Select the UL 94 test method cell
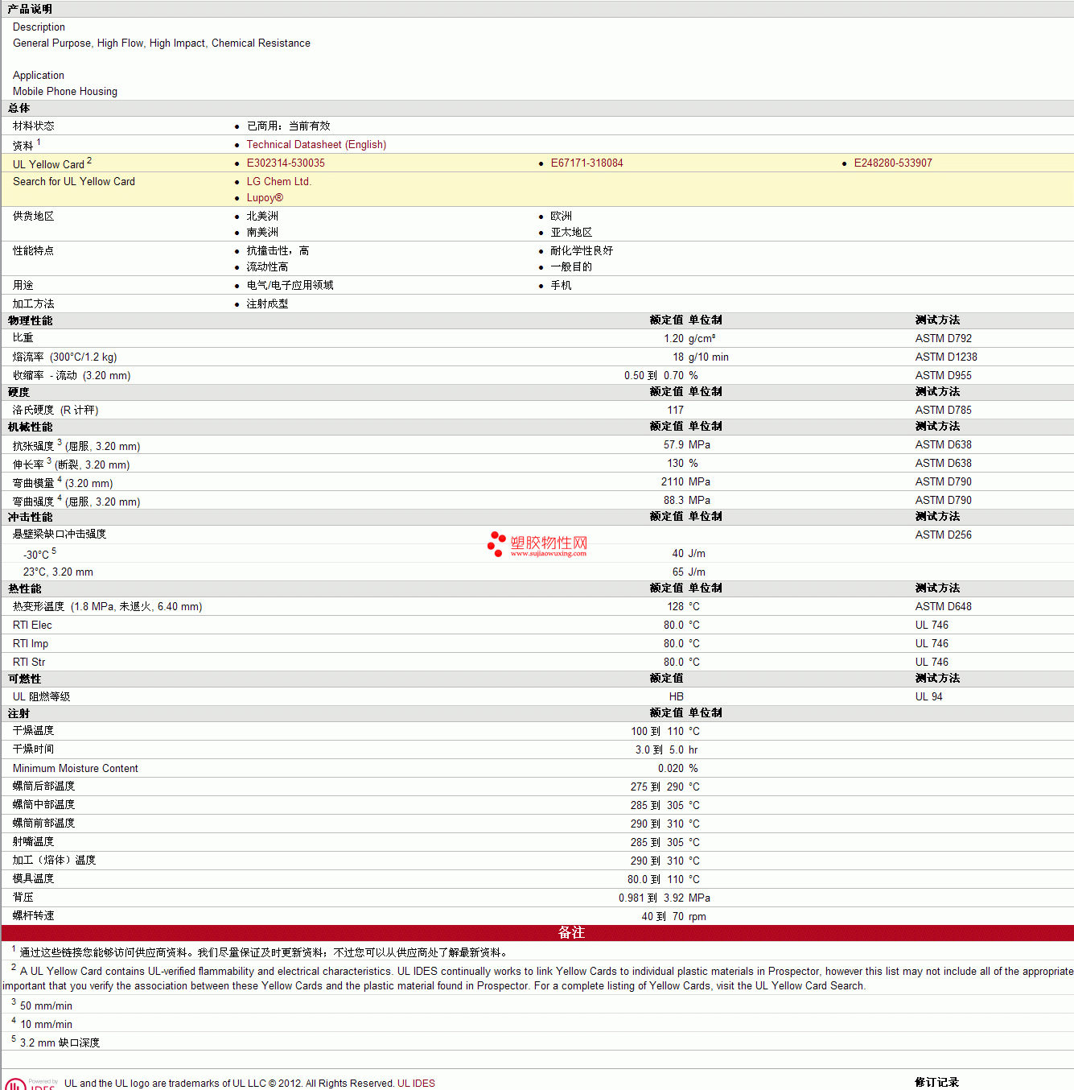The height and width of the screenshot is (1090, 1074). (x=928, y=697)
